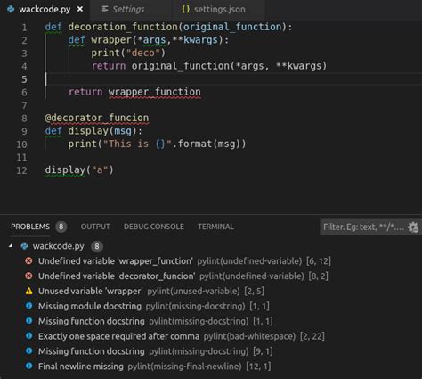Open the settings.json tab
The width and height of the screenshot is (422, 379).
(x=219, y=10)
